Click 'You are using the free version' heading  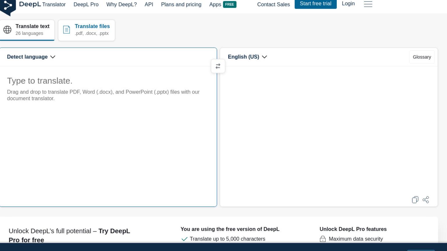(230, 229)
